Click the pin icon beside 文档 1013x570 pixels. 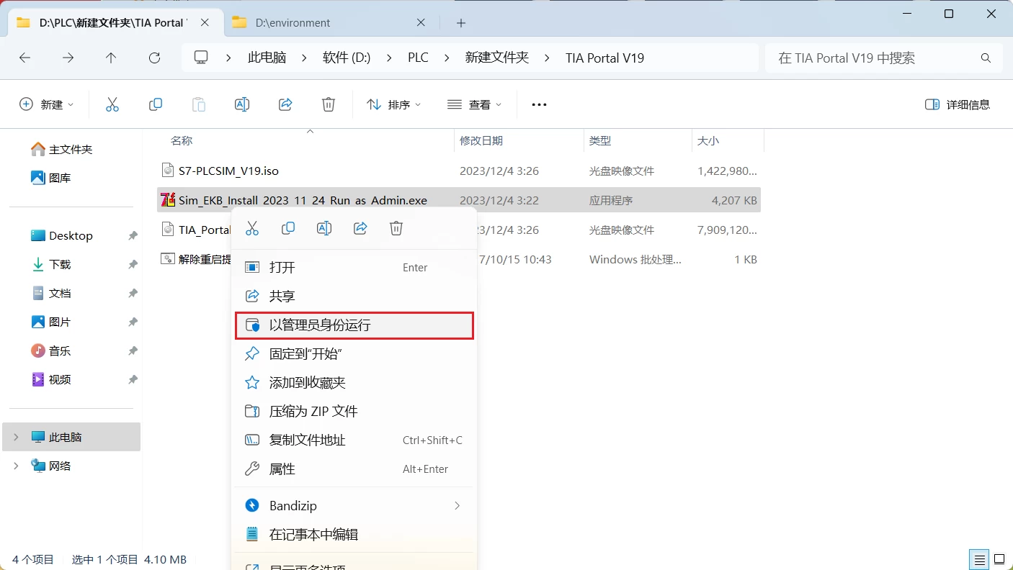pos(133,293)
